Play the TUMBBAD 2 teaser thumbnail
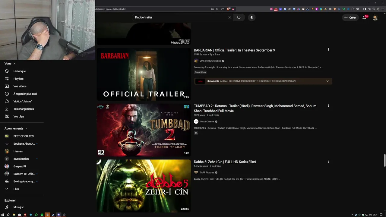Image resolution: width=386 pixels, height=217 pixels. 144,130
